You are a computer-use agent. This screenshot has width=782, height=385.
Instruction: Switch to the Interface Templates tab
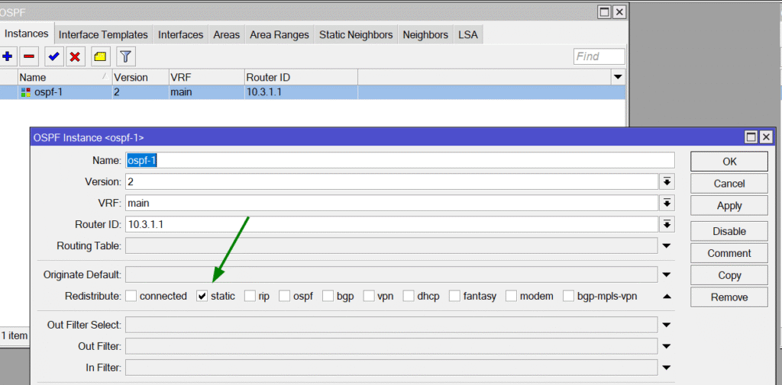point(103,34)
